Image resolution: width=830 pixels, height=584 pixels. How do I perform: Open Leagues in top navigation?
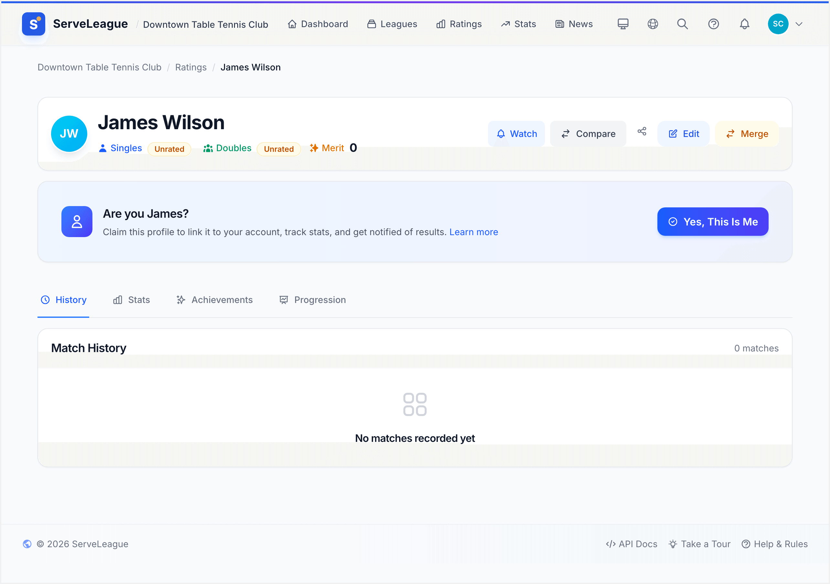(392, 24)
